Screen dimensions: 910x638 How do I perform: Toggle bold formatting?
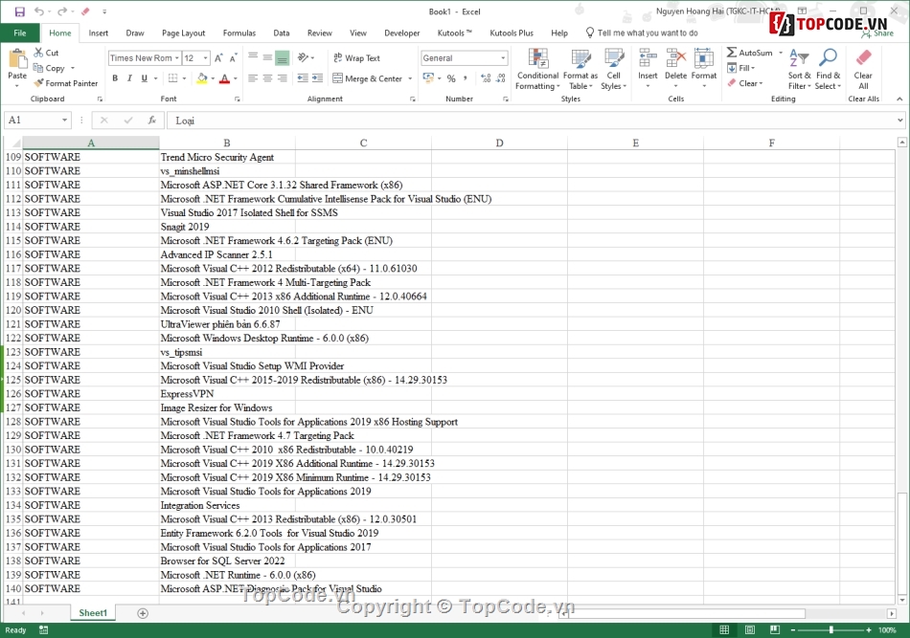pos(115,78)
